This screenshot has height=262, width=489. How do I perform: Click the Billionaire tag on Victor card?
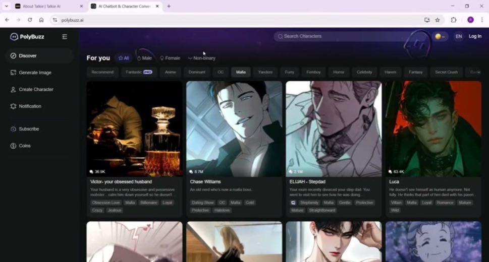(x=149, y=203)
